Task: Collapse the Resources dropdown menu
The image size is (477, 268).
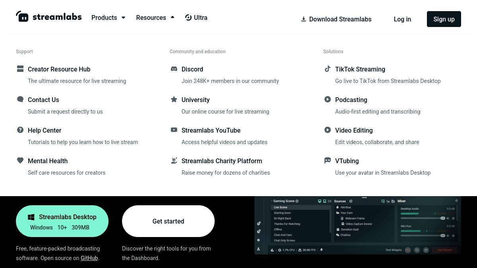Action: click(x=155, y=17)
